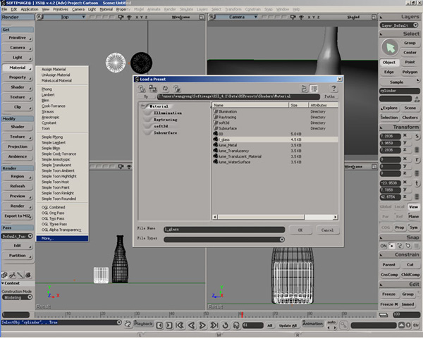This screenshot has width=423, height=338.
Task: Toggle eye visibility icon in Top viewport
Action: 129,17
